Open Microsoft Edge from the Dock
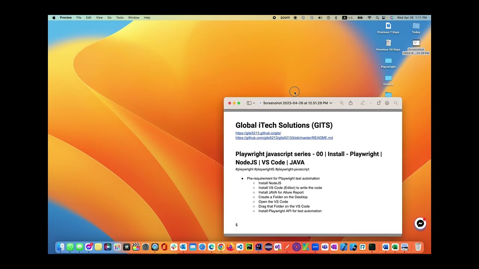The image size is (479, 269). [211, 247]
